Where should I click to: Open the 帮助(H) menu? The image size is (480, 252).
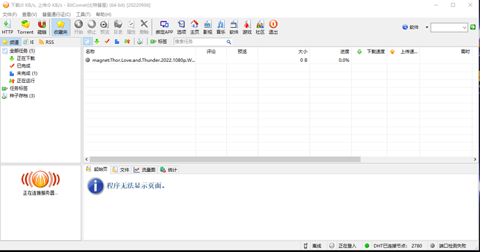click(x=104, y=15)
